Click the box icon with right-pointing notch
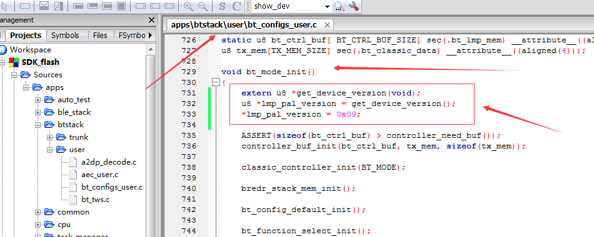This screenshot has height=237, width=594. pos(141,6)
